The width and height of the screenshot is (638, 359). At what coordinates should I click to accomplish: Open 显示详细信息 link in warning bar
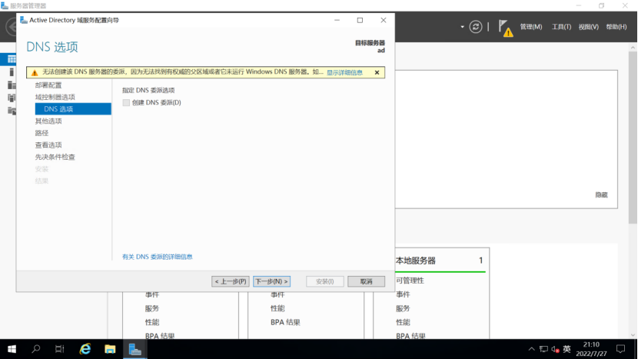(x=344, y=72)
